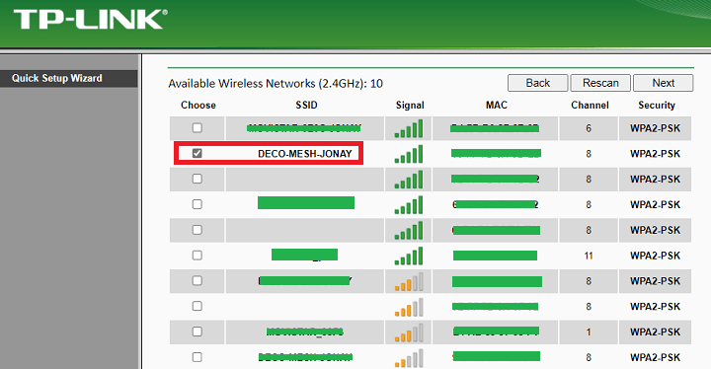Tick the checkbox in the channel 6 row

coord(197,128)
